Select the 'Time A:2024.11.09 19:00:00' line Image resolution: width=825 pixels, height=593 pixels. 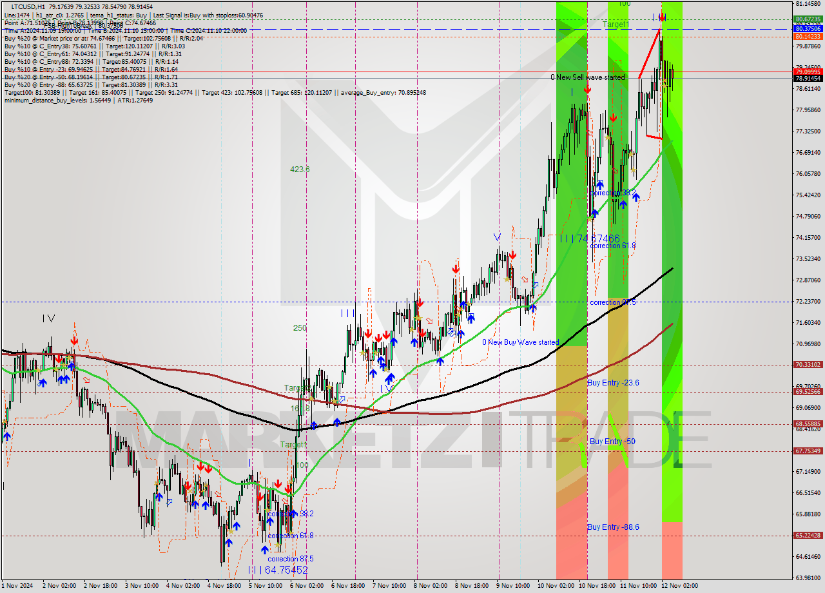126,30
